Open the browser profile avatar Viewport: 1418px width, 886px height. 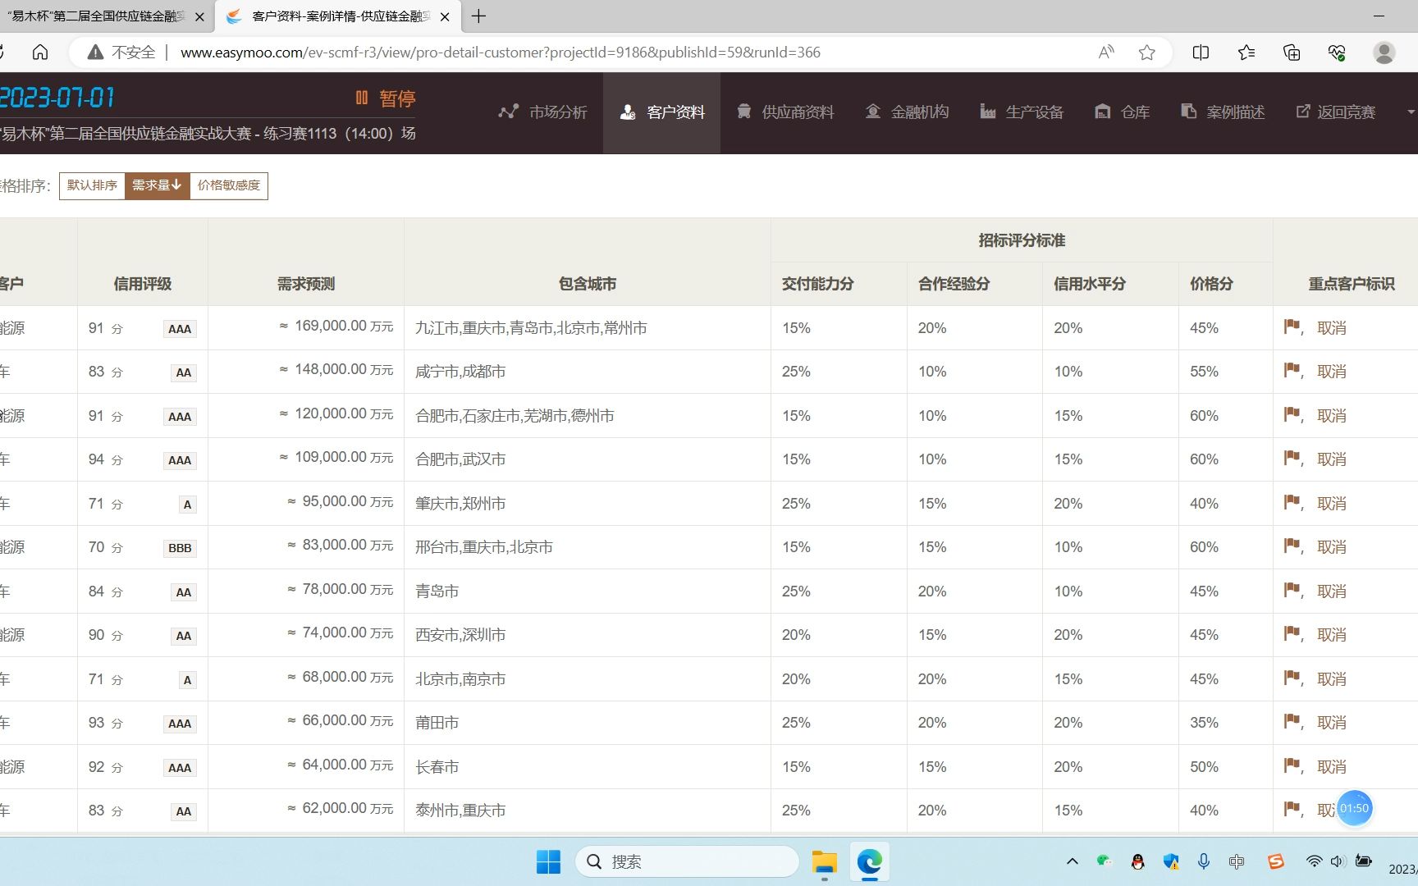pyautogui.click(x=1384, y=53)
